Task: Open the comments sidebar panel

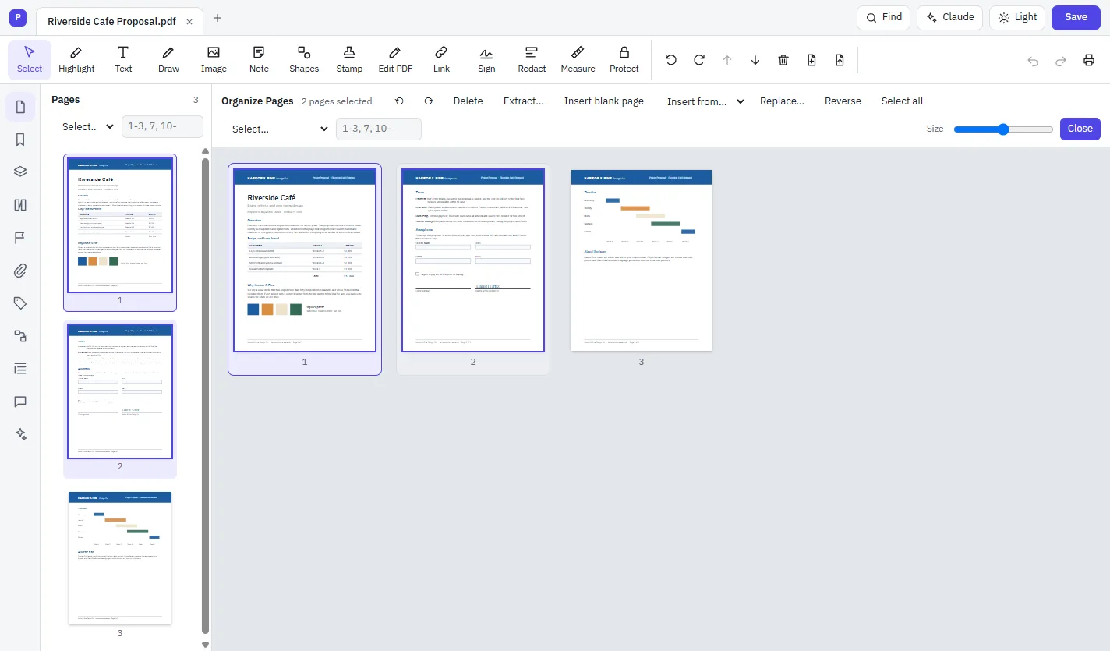Action: click(x=20, y=402)
